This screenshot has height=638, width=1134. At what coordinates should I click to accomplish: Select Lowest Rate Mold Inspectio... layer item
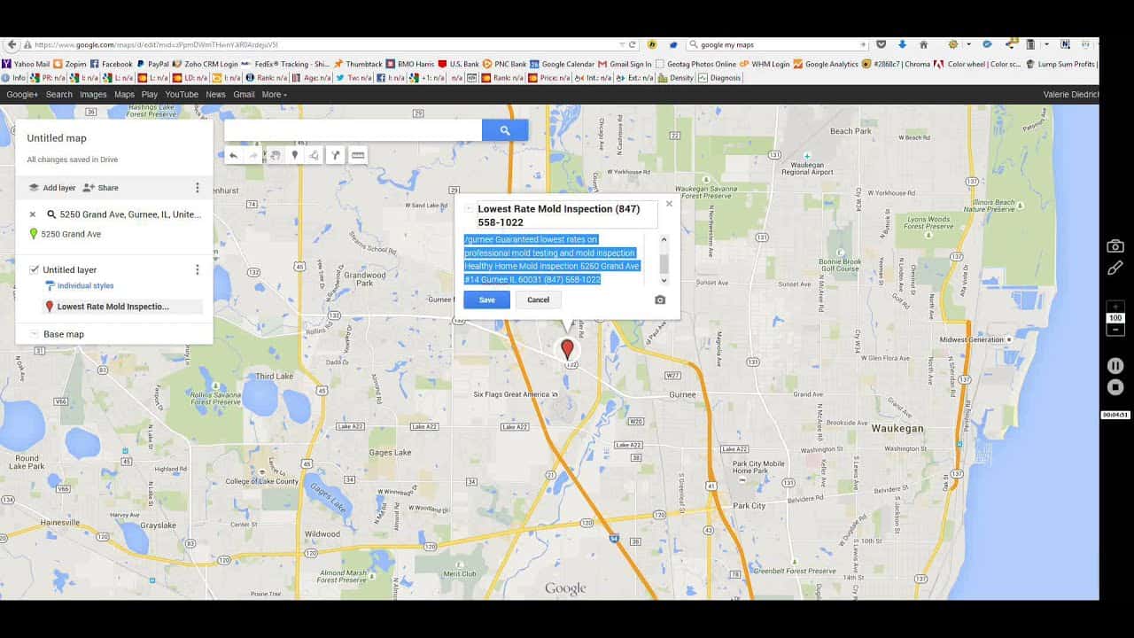coord(121,307)
